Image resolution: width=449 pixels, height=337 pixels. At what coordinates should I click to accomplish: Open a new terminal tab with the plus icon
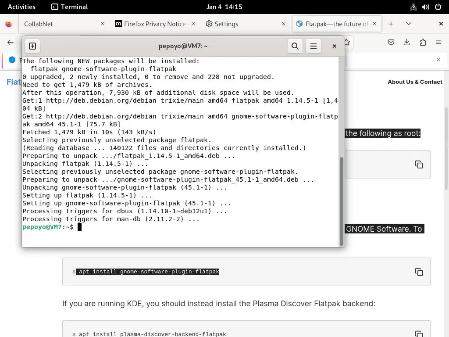click(32, 46)
